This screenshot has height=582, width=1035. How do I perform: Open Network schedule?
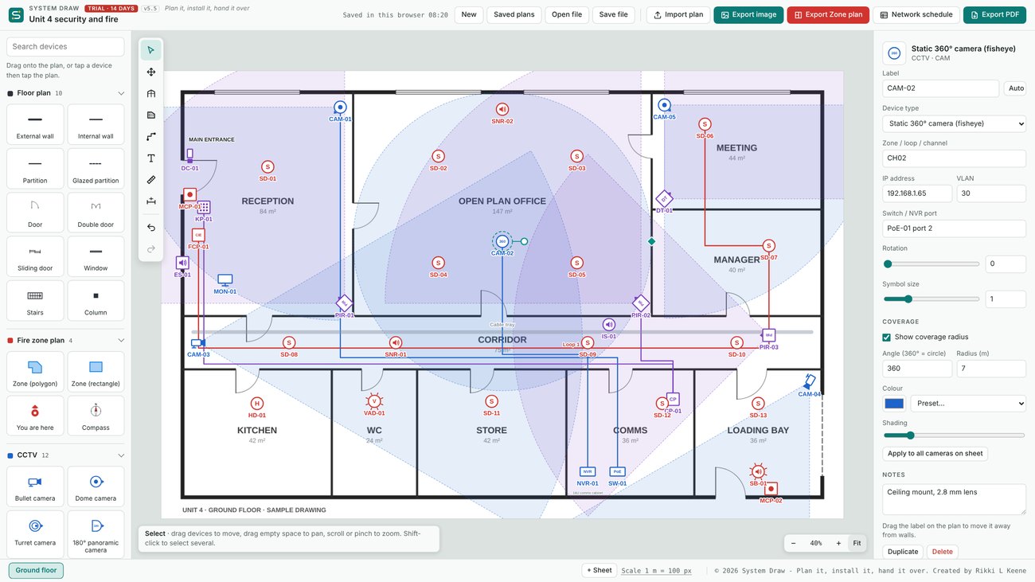tap(916, 14)
